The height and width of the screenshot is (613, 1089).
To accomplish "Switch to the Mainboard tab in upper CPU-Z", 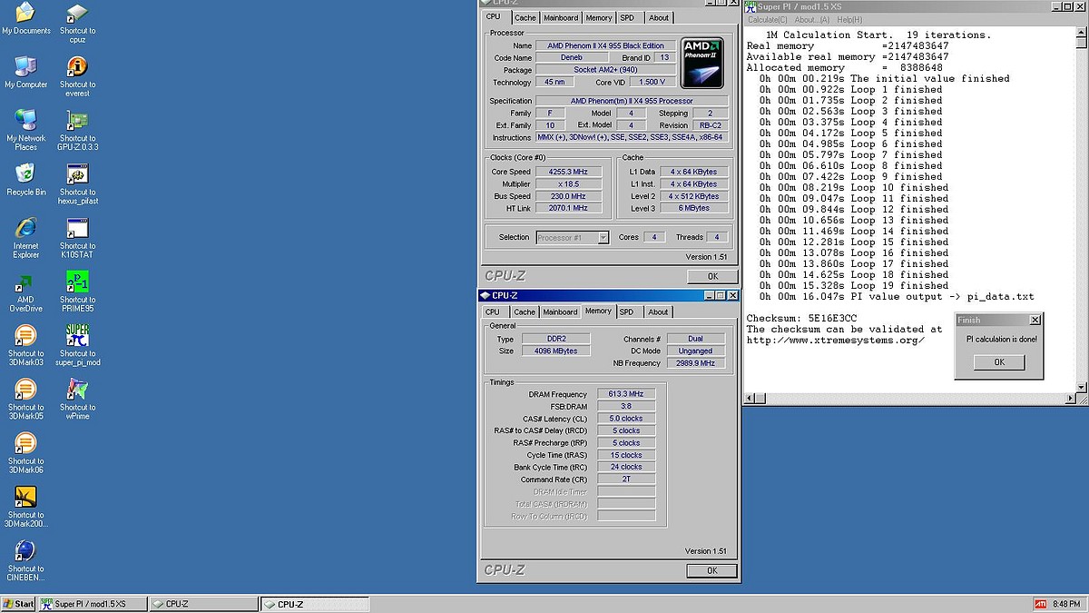I will coord(561,17).
